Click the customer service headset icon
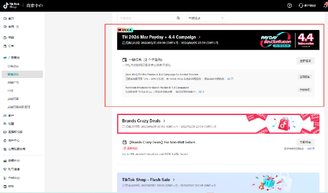 point(301,5)
